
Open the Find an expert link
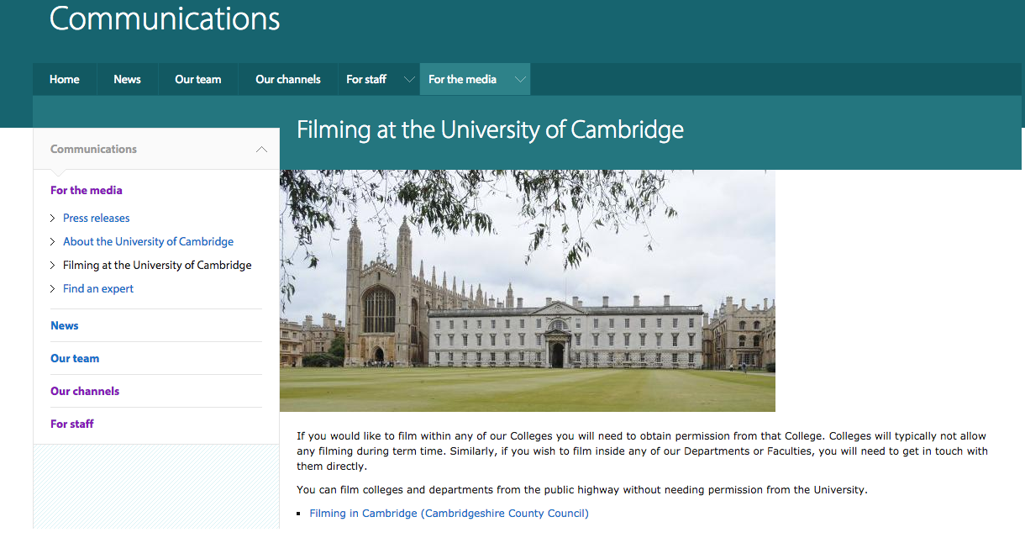pyautogui.click(x=98, y=289)
